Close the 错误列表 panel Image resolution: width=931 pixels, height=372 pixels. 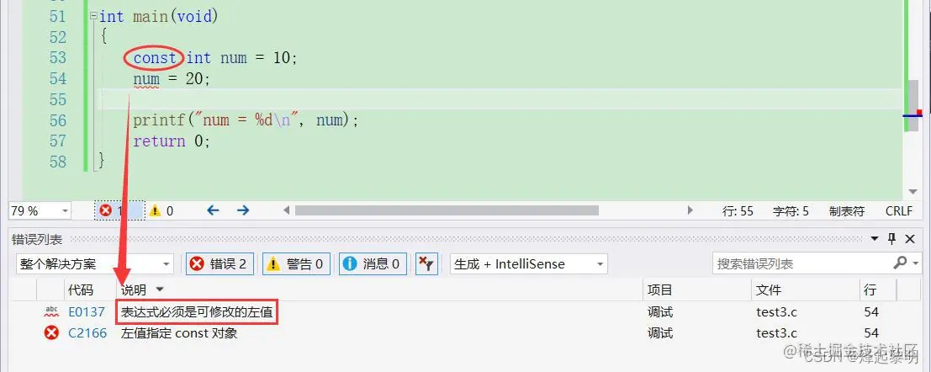910,239
